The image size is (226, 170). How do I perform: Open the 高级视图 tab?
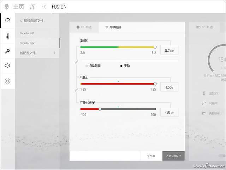113,27
